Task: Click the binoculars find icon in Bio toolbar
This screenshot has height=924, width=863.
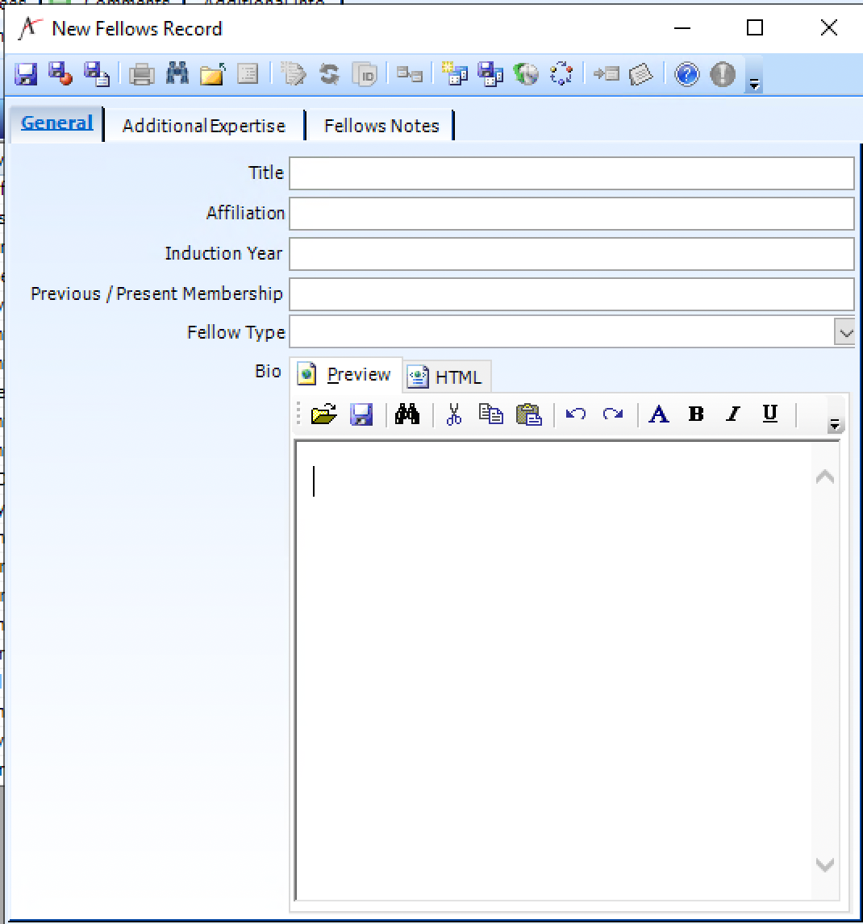Action: coord(407,414)
